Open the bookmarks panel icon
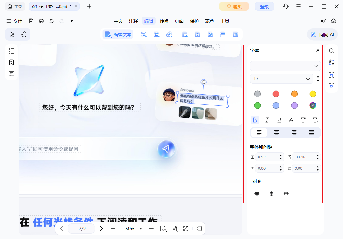 tap(11, 62)
